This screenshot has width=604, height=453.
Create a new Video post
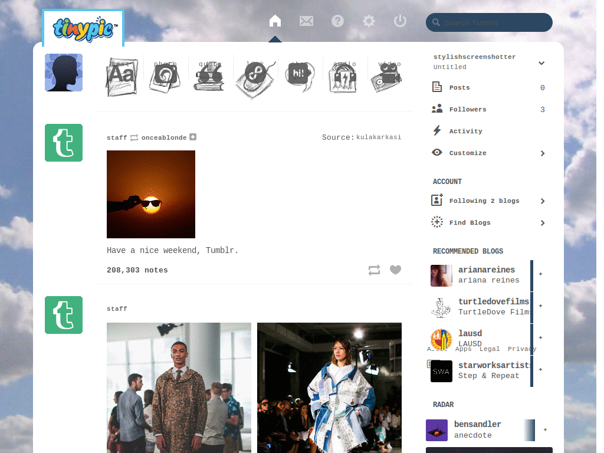tap(387, 76)
